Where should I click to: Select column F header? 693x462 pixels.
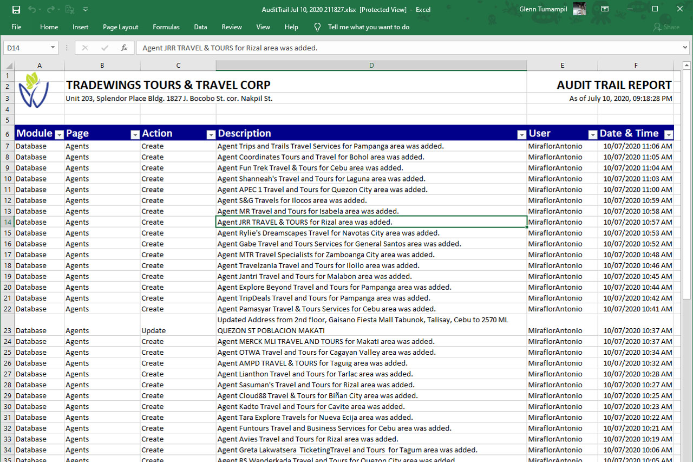click(x=636, y=66)
